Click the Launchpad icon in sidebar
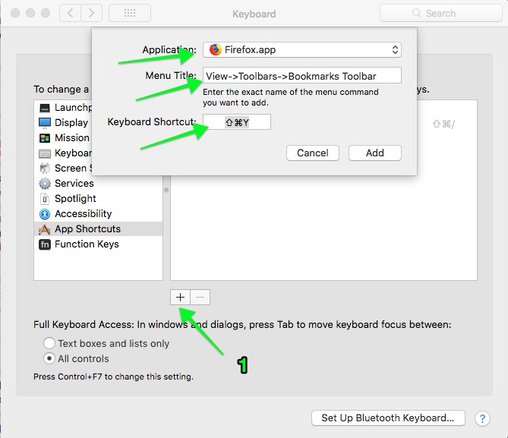Screen dimensions: 508x438 click(x=45, y=108)
